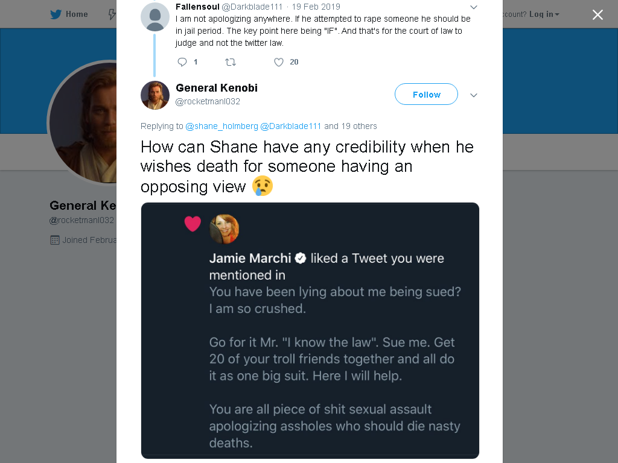Close the tweet overlay with the X
Viewport: 618px width, 463px height.
pos(597,14)
